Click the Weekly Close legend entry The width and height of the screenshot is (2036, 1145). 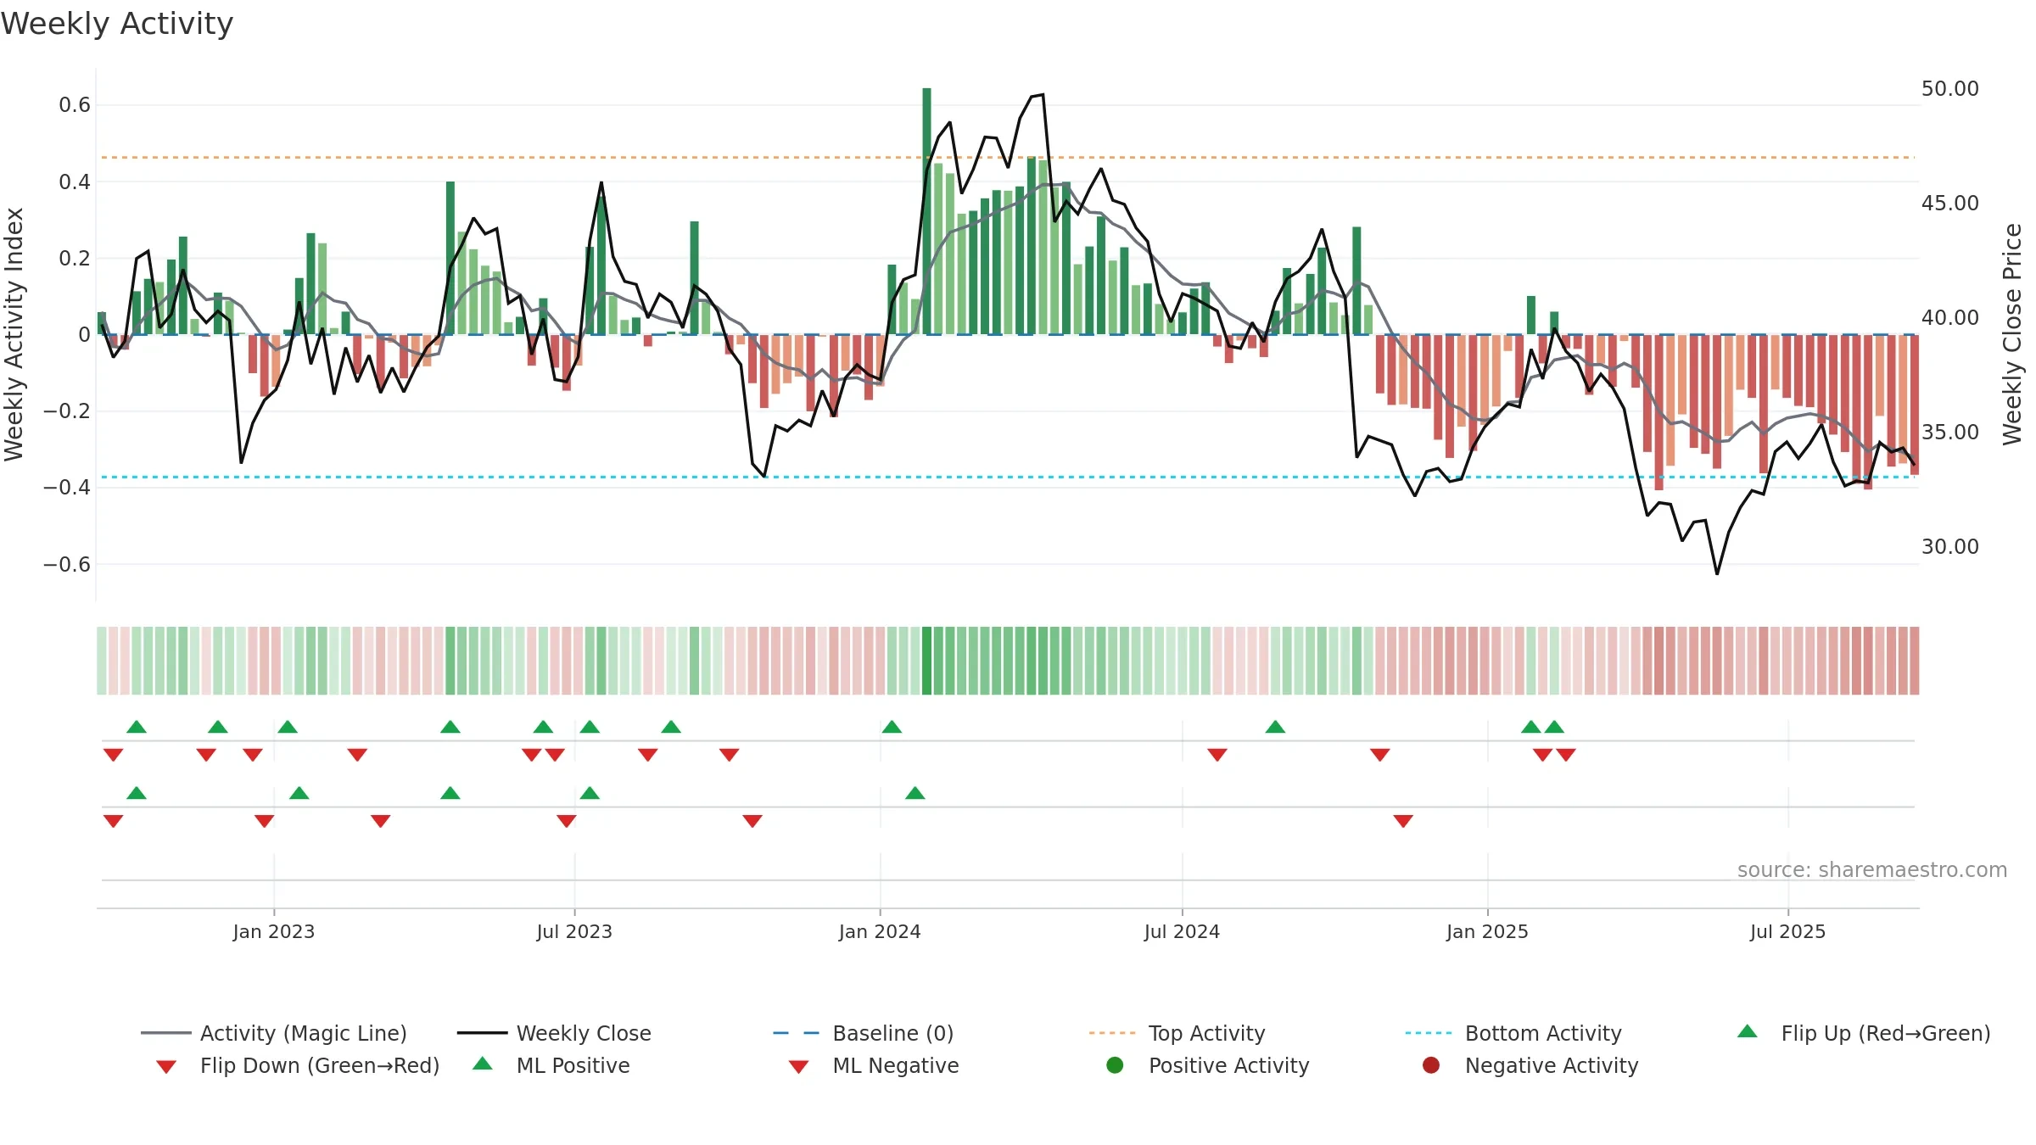point(554,1033)
